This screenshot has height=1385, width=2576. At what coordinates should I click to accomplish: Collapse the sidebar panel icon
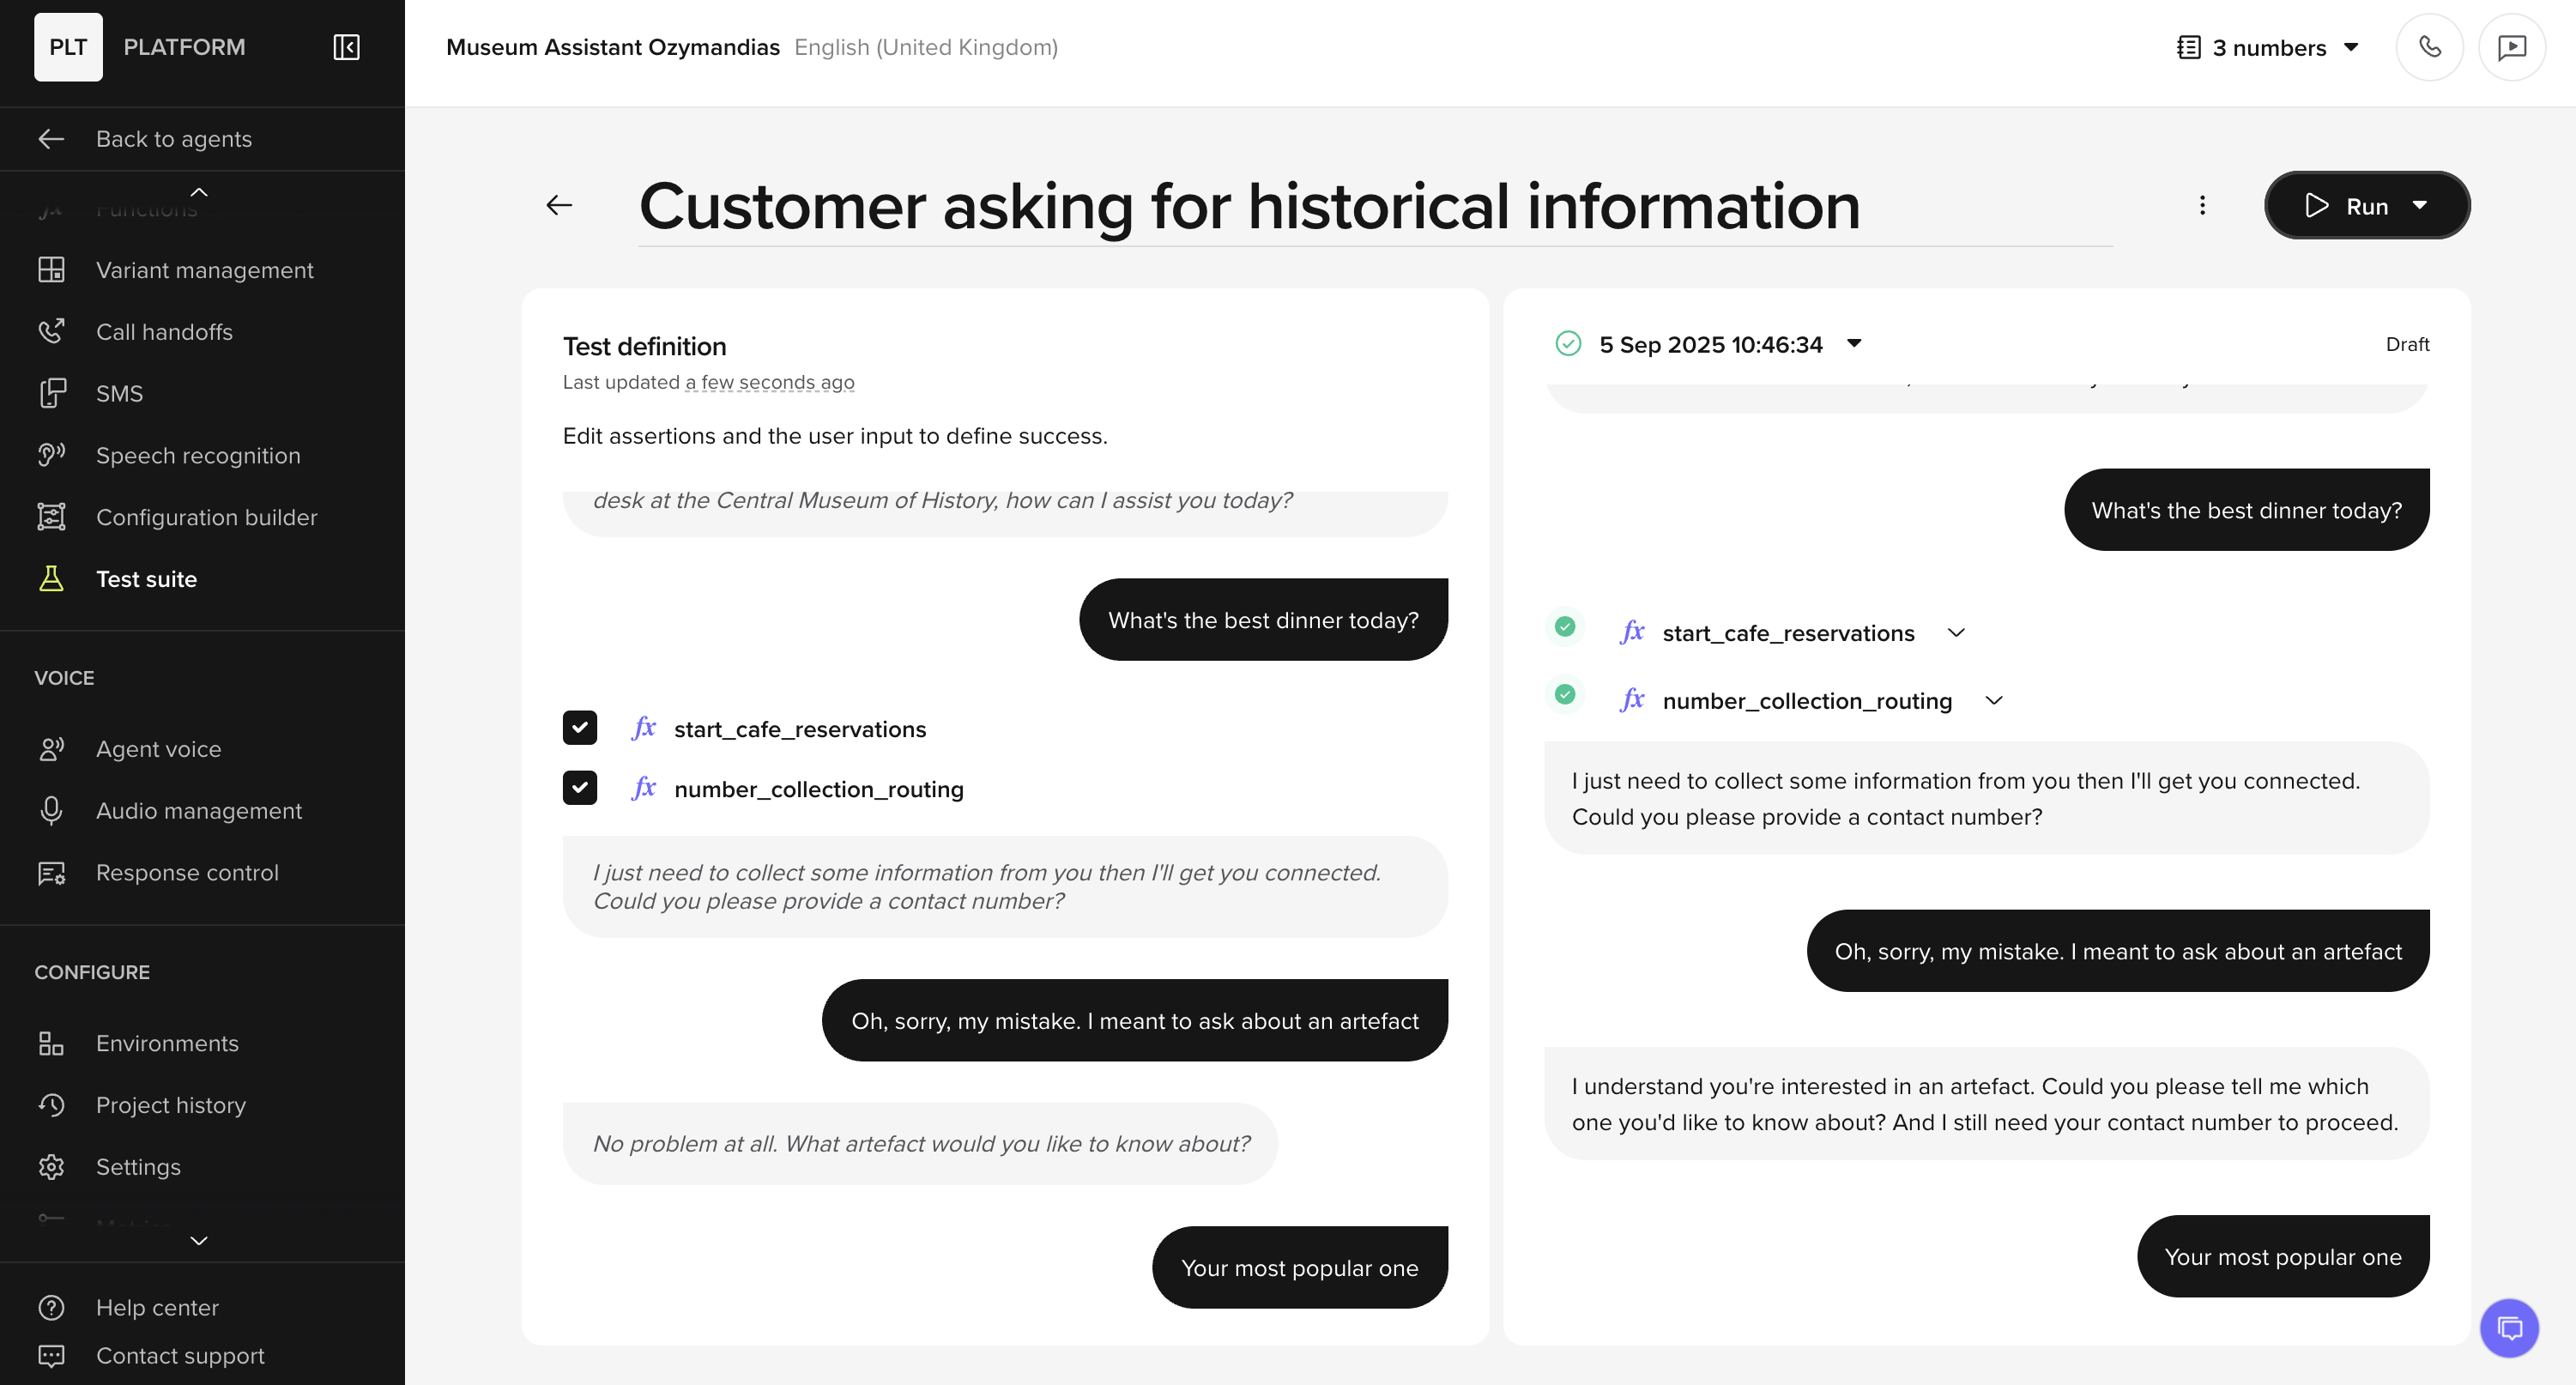click(x=346, y=47)
